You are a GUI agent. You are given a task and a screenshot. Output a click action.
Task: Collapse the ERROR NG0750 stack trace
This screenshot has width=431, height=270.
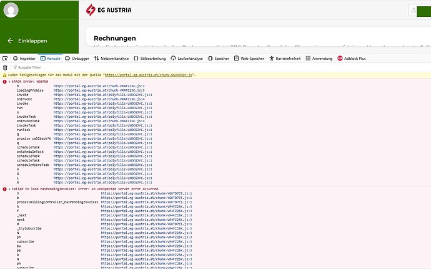coord(9,82)
